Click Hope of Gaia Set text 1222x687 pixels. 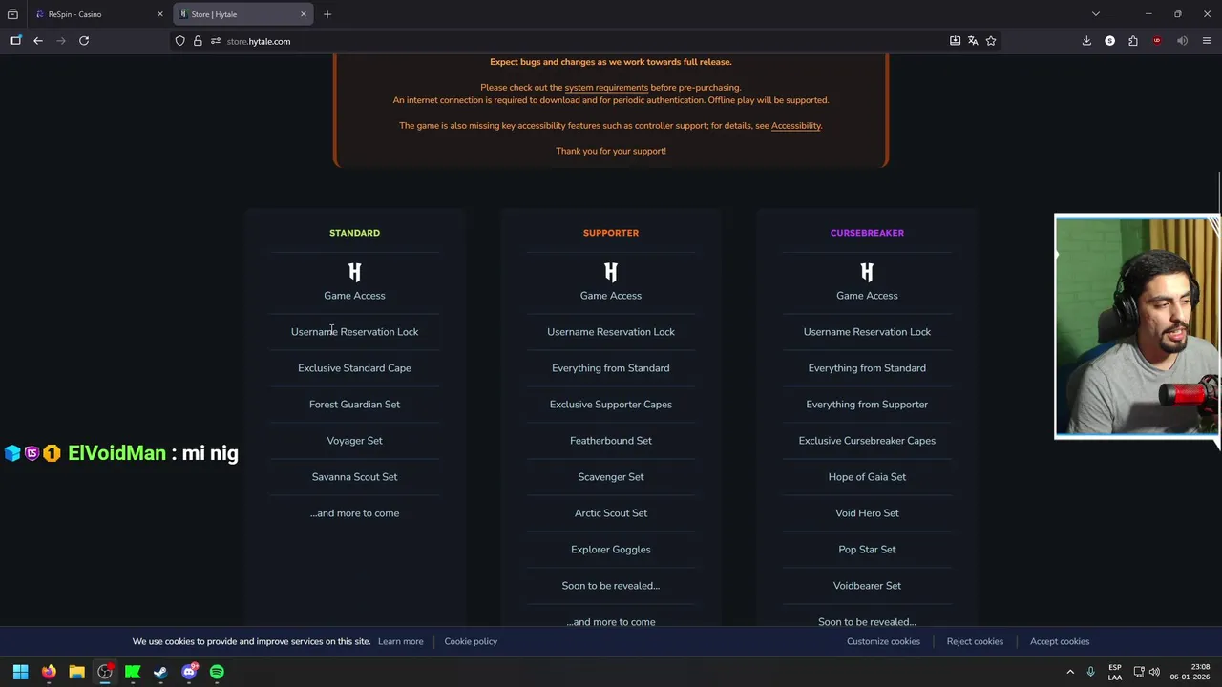coord(867,477)
